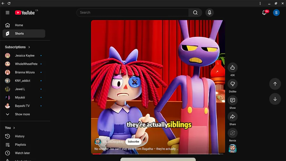Image resolution: width=286 pixels, height=161 pixels.
Task: Go to the next Short
Action: pos(275,99)
